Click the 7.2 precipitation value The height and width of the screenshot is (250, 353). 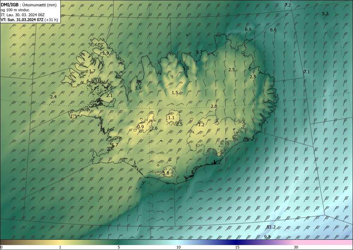[x=288, y=5]
